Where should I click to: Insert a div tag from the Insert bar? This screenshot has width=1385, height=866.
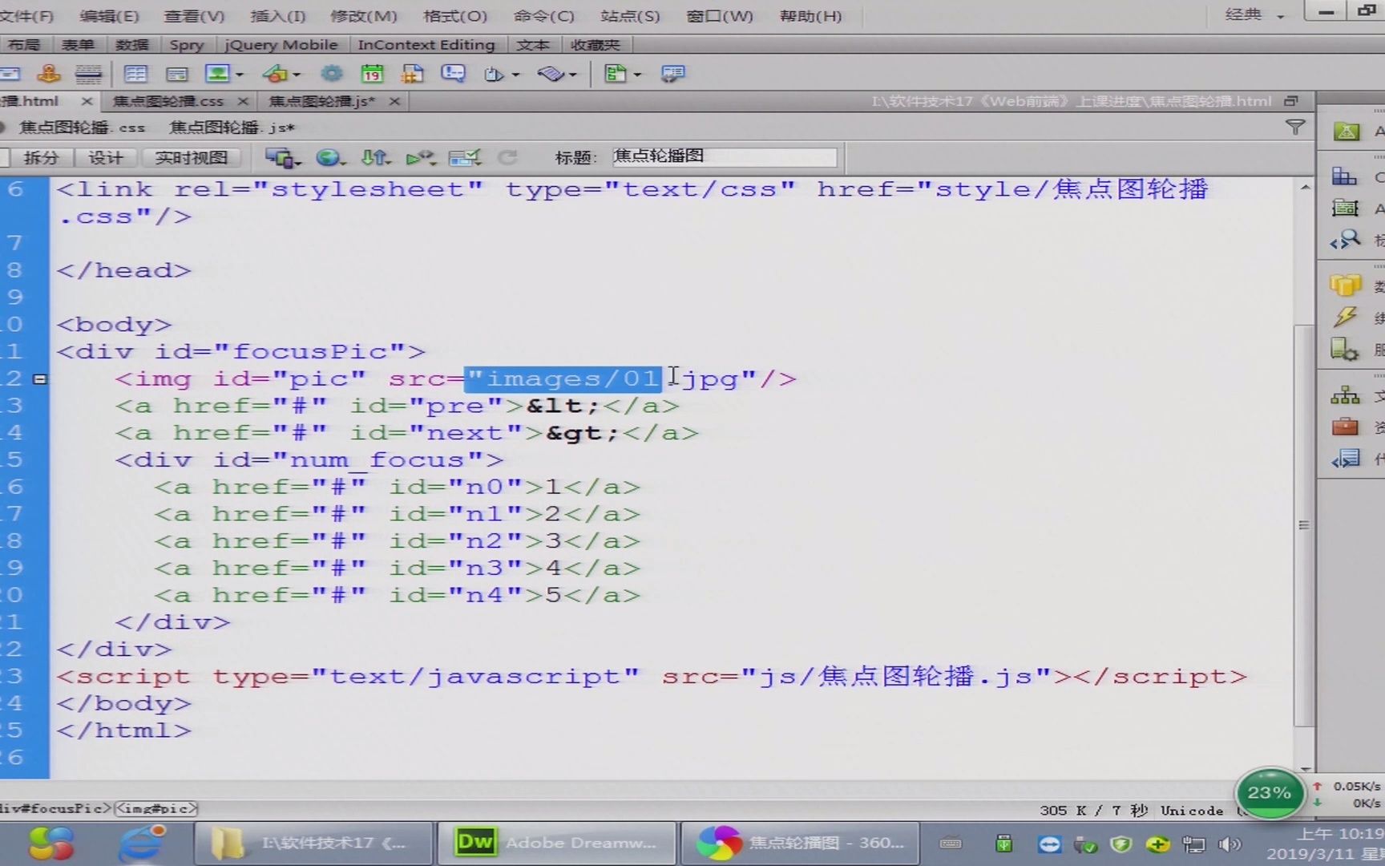tap(176, 75)
